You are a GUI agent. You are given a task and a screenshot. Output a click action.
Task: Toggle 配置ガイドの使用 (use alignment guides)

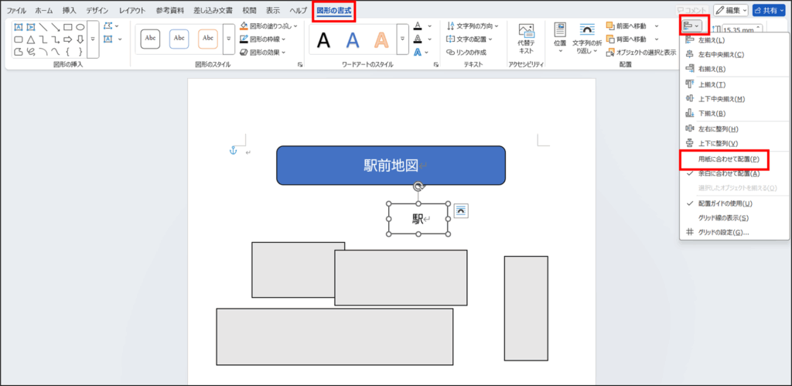click(x=725, y=203)
